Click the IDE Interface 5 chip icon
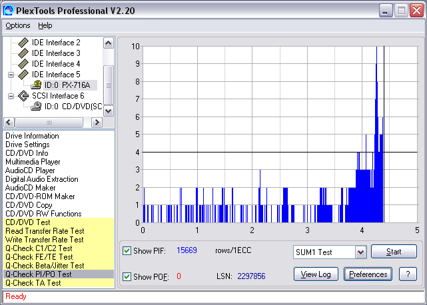This screenshot has height=305, width=427. tap(23, 75)
